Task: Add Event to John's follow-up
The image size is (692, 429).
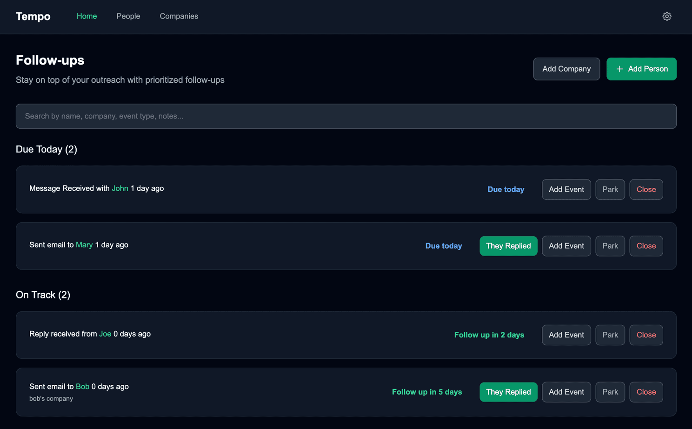Action: click(566, 190)
